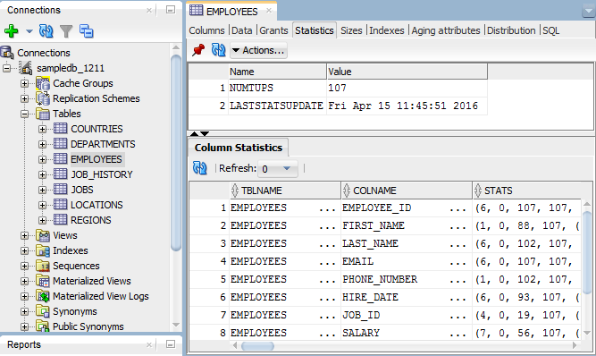Viewport: 596px width, 356px height.
Task: Switch to the Indexes tab
Action: click(387, 30)
